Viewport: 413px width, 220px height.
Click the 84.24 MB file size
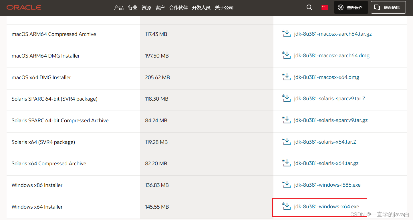click(x=156, y=121)
